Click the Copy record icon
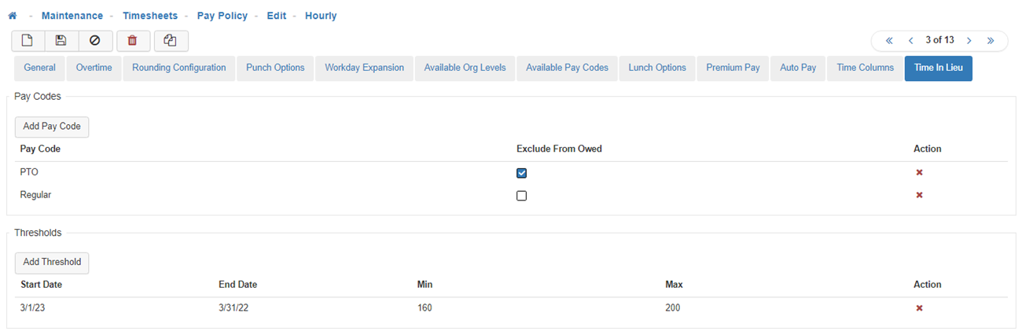Image resolution: width=1022 pixels, height=335 pixels. pyautogui.click(x=171, y=41)
